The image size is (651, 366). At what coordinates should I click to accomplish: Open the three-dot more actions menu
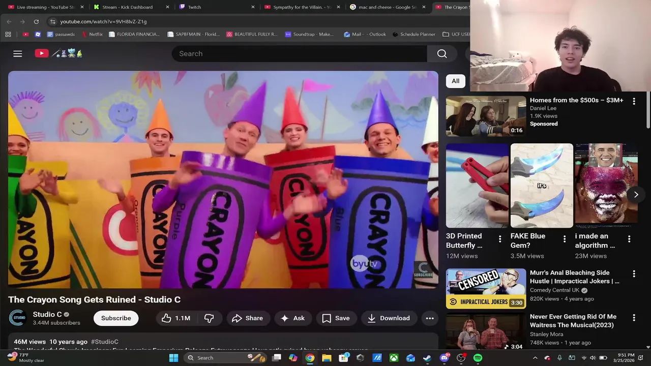pos(430,318)
